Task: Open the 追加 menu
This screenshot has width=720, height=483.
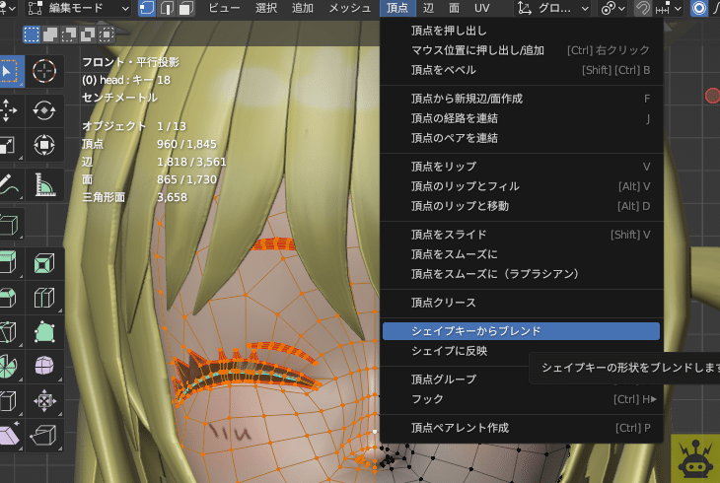Action: tap(303, 8)
